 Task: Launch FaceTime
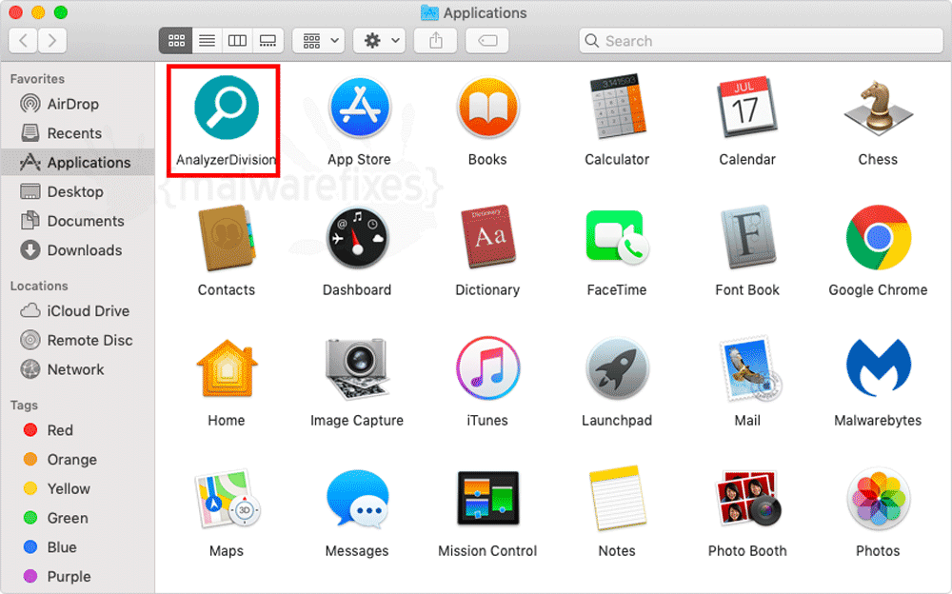click(x=617, y=238)
